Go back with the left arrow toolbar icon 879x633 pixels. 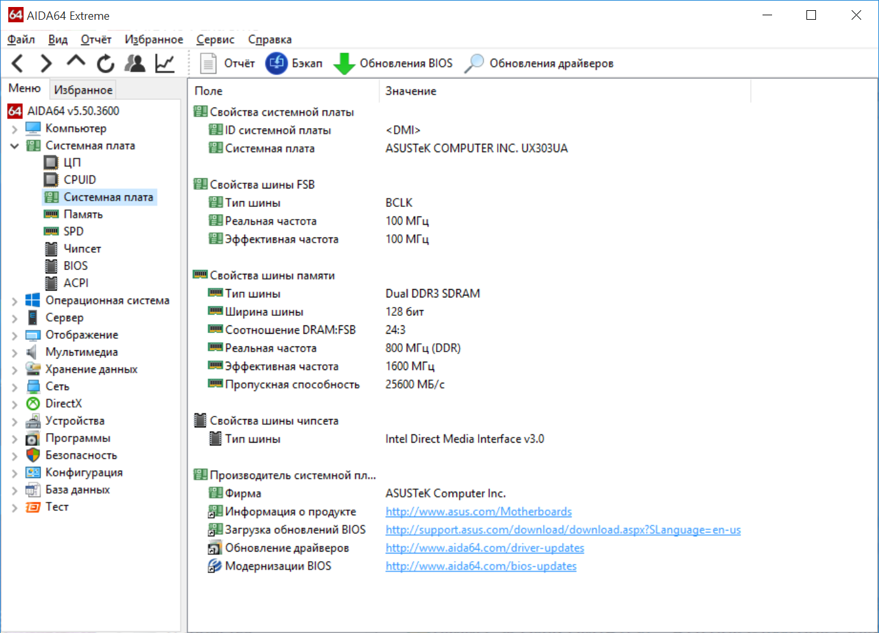click(x=18, y=63)
